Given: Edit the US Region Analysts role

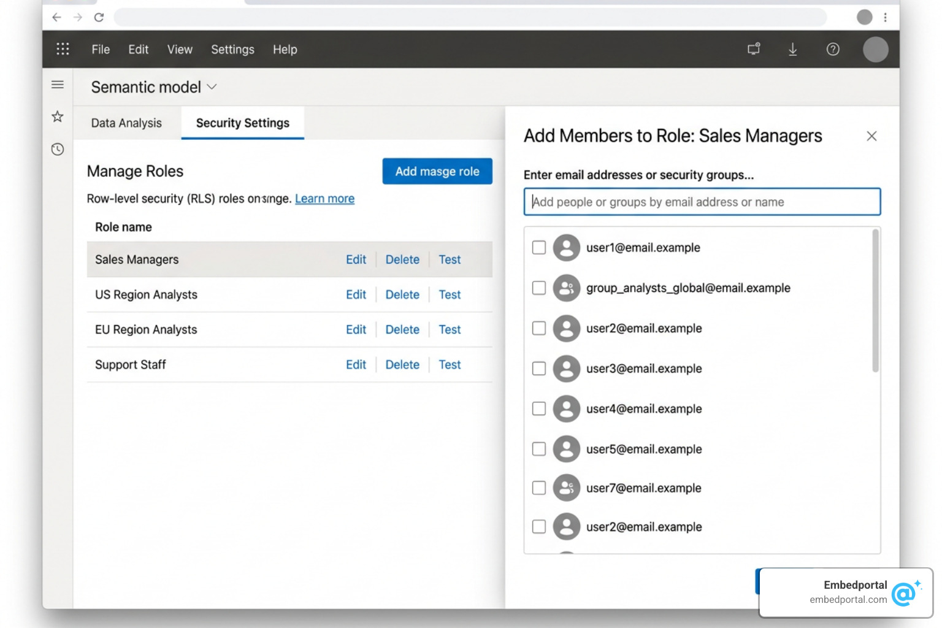Looking at the screenshot, I should click(x=356, y=294).
